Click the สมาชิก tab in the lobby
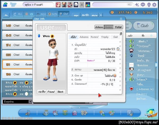The width and height of the screenshot is (159, 125). tap(85, 15)
